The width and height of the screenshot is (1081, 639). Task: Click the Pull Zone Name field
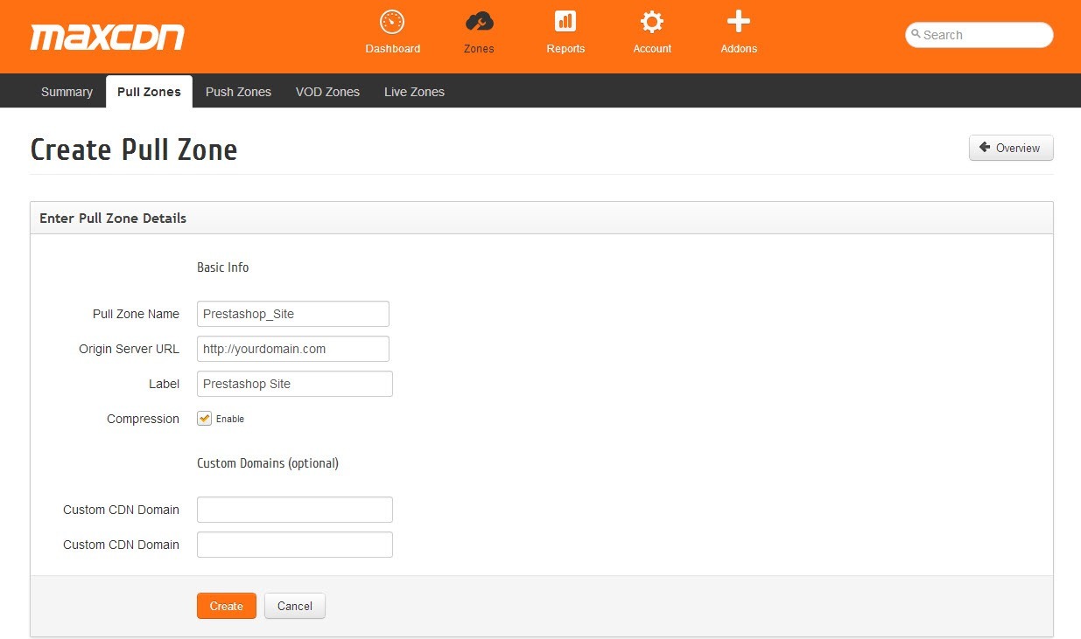click(293, 314)
